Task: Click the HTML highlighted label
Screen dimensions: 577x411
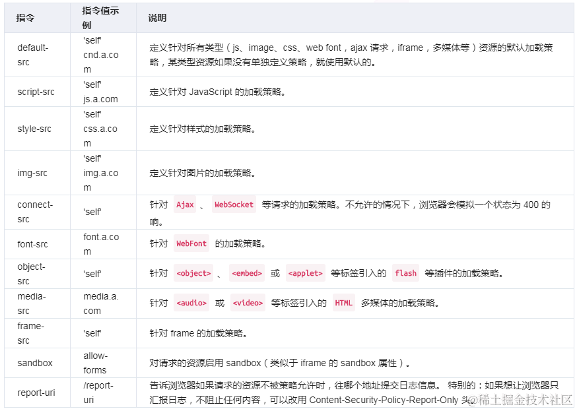Action: pyautogui.click(x=343, y=303)
